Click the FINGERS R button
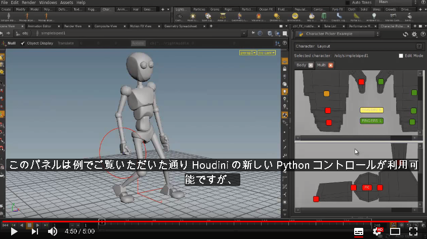 coord(372,110)
